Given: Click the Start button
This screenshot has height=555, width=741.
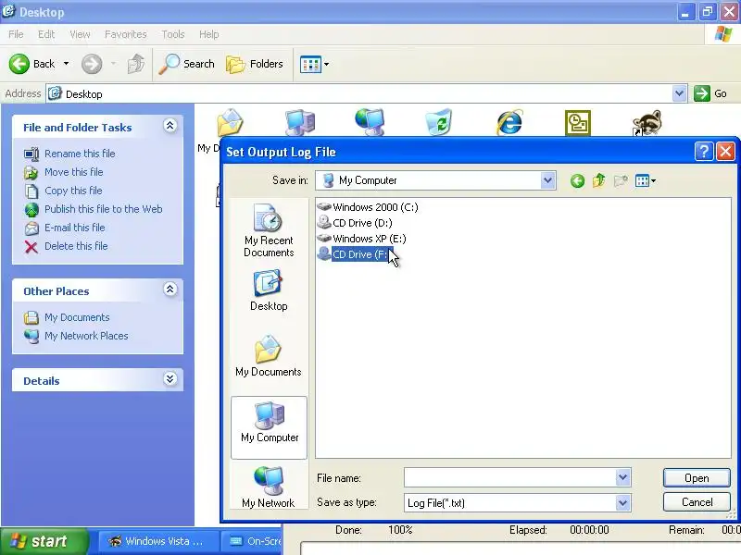Looking at the screenshot, I should (44, 541).
